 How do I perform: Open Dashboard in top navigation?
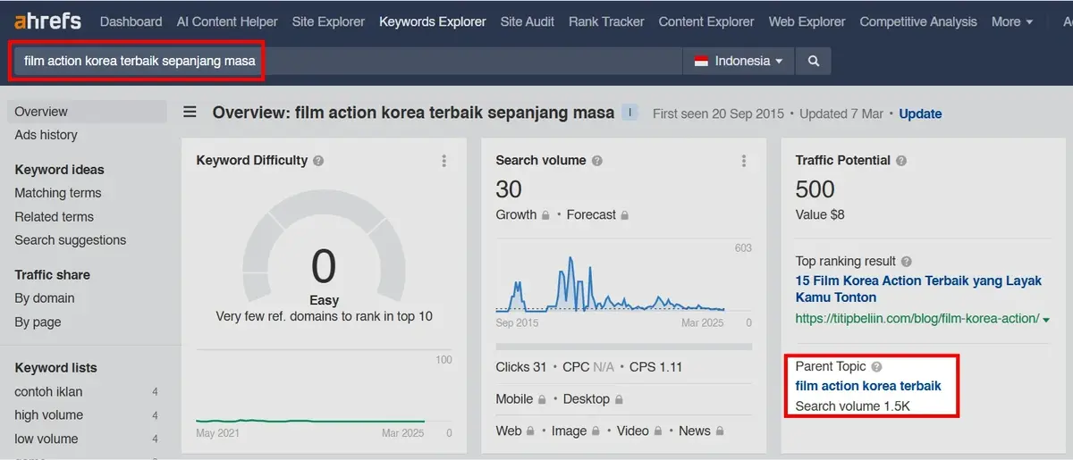(131, 21)
